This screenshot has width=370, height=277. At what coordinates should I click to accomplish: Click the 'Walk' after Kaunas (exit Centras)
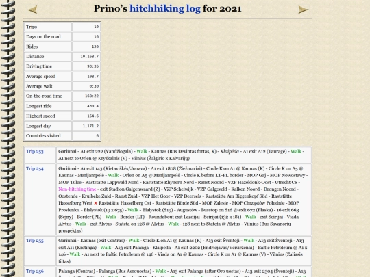coord(134,241)
